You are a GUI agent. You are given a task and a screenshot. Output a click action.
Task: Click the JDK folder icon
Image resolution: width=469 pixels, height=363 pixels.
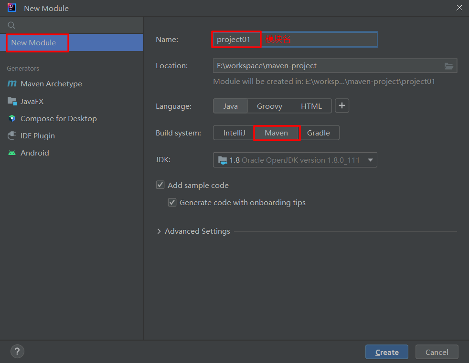coord(223,160)
